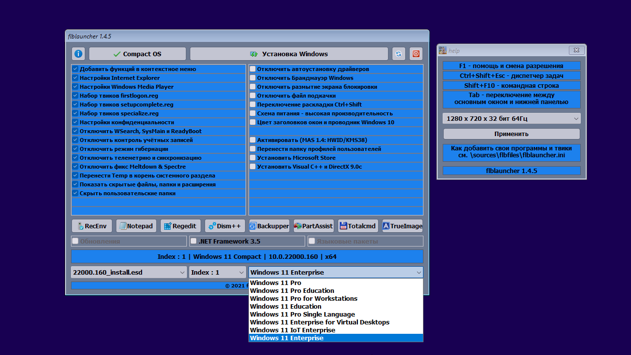This screenshot has height=355, width=631.
Task: Click the Установка Windows button
Action: pos(289,54)
